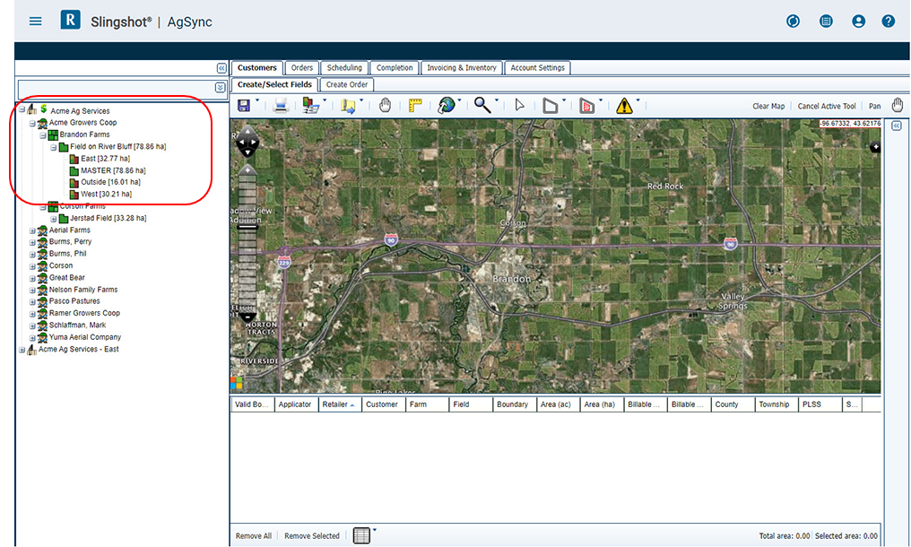911x547 pixels.
Task: Click the Clear Map button
Action: pyautogui.click(x=768, y=107)
